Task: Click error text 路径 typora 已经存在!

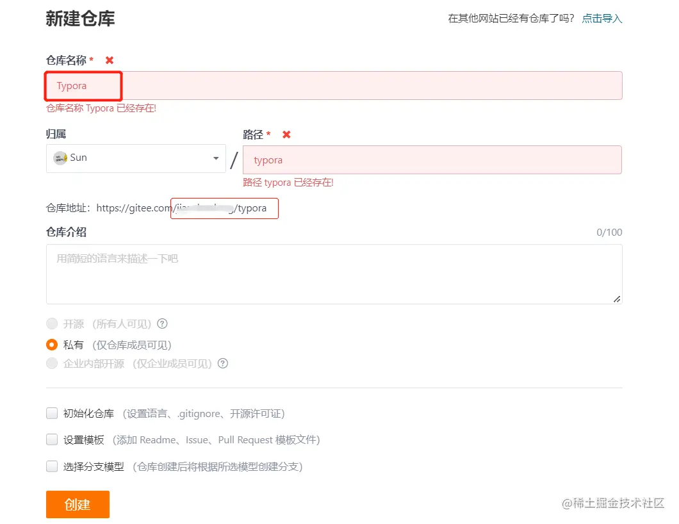Action: (x=288, y=183)
